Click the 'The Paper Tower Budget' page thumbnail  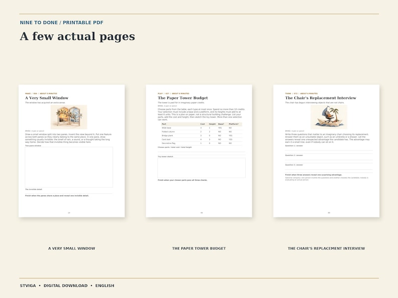point(199,151)
